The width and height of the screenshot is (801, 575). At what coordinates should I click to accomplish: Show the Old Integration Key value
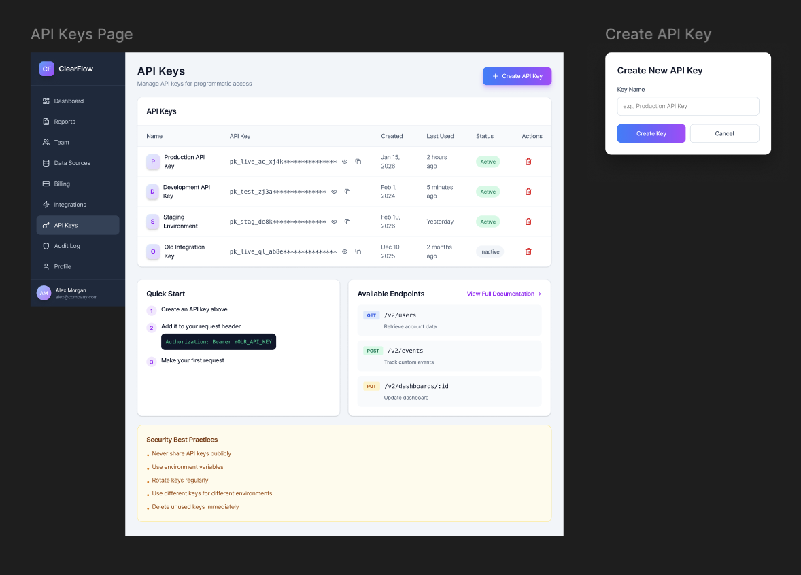345,251
